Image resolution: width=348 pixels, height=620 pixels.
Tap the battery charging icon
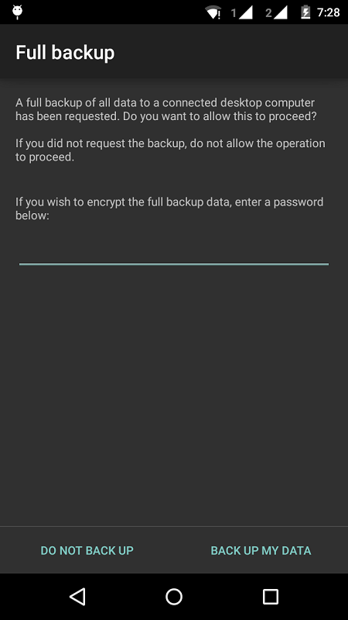pos(305,12)
